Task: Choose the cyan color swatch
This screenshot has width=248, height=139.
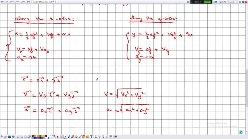Action: [33, 138]
